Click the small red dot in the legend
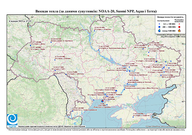Screen dimensions: 192x135 tap(179, 24)
